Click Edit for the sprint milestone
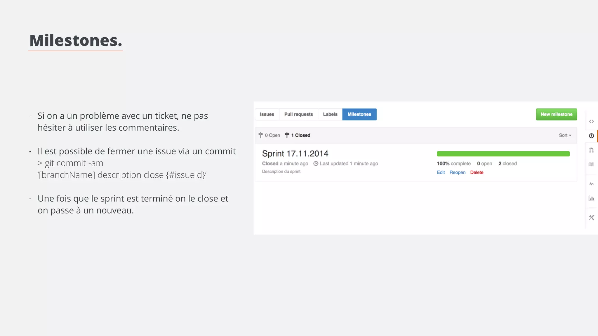The height and width of the screenshot is (336, 598). click(441, 172)
